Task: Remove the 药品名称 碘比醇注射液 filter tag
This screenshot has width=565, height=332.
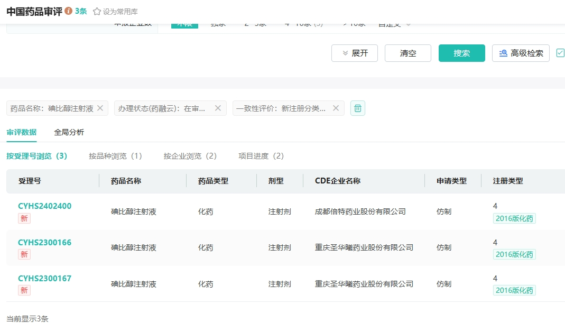Action: 100,108
